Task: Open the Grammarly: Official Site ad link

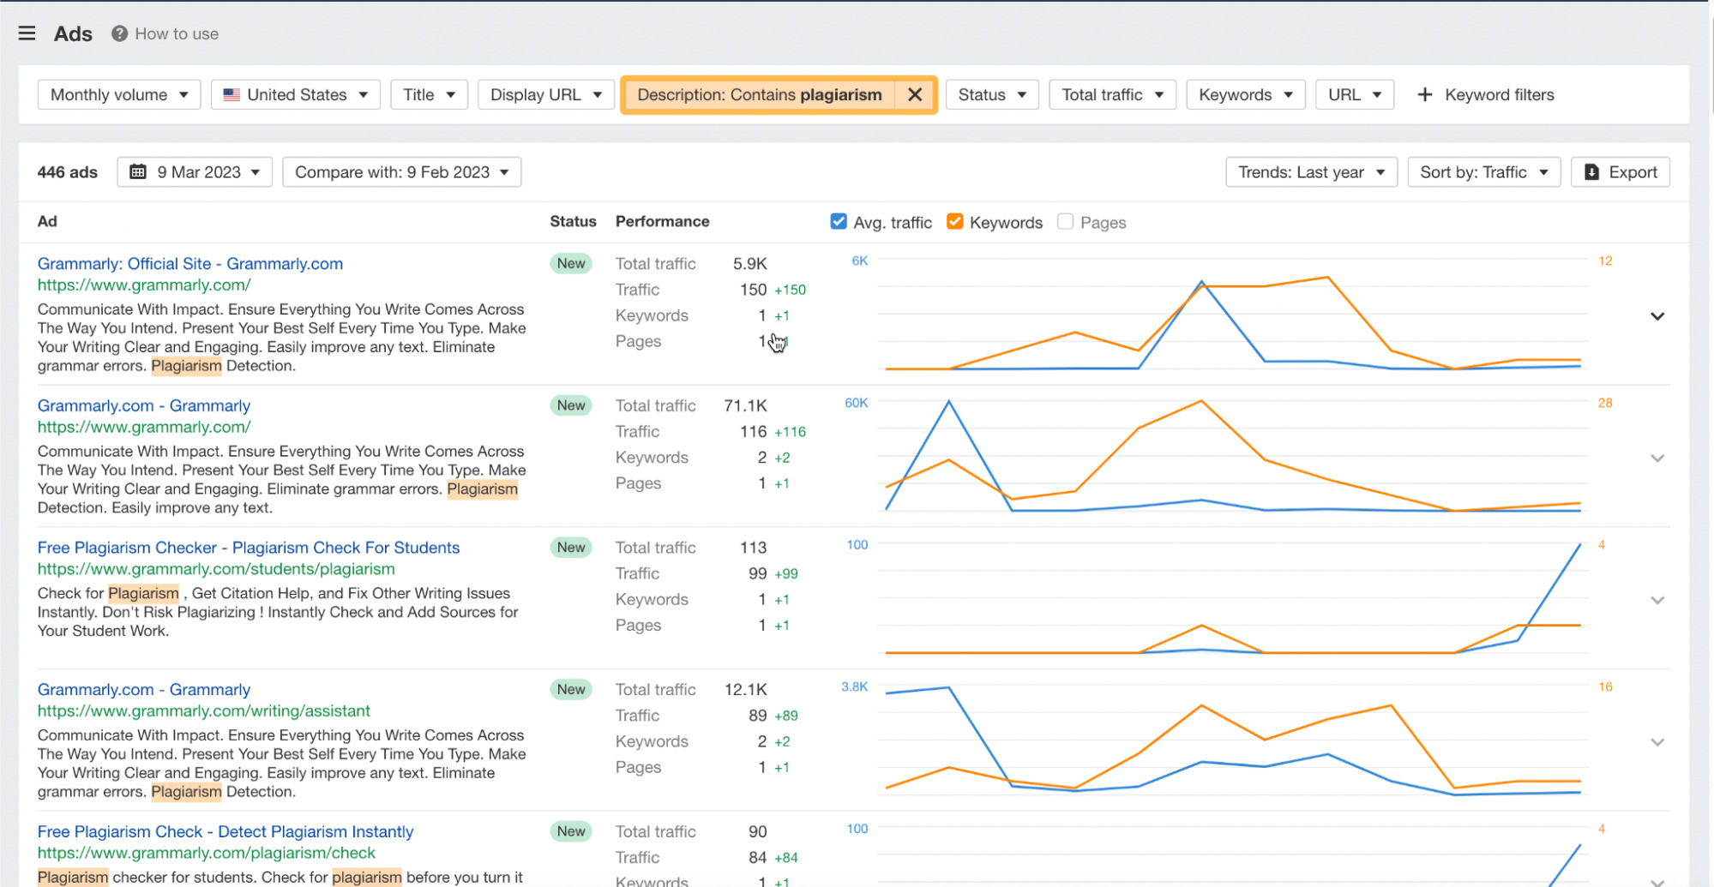Action: (189, 263)
